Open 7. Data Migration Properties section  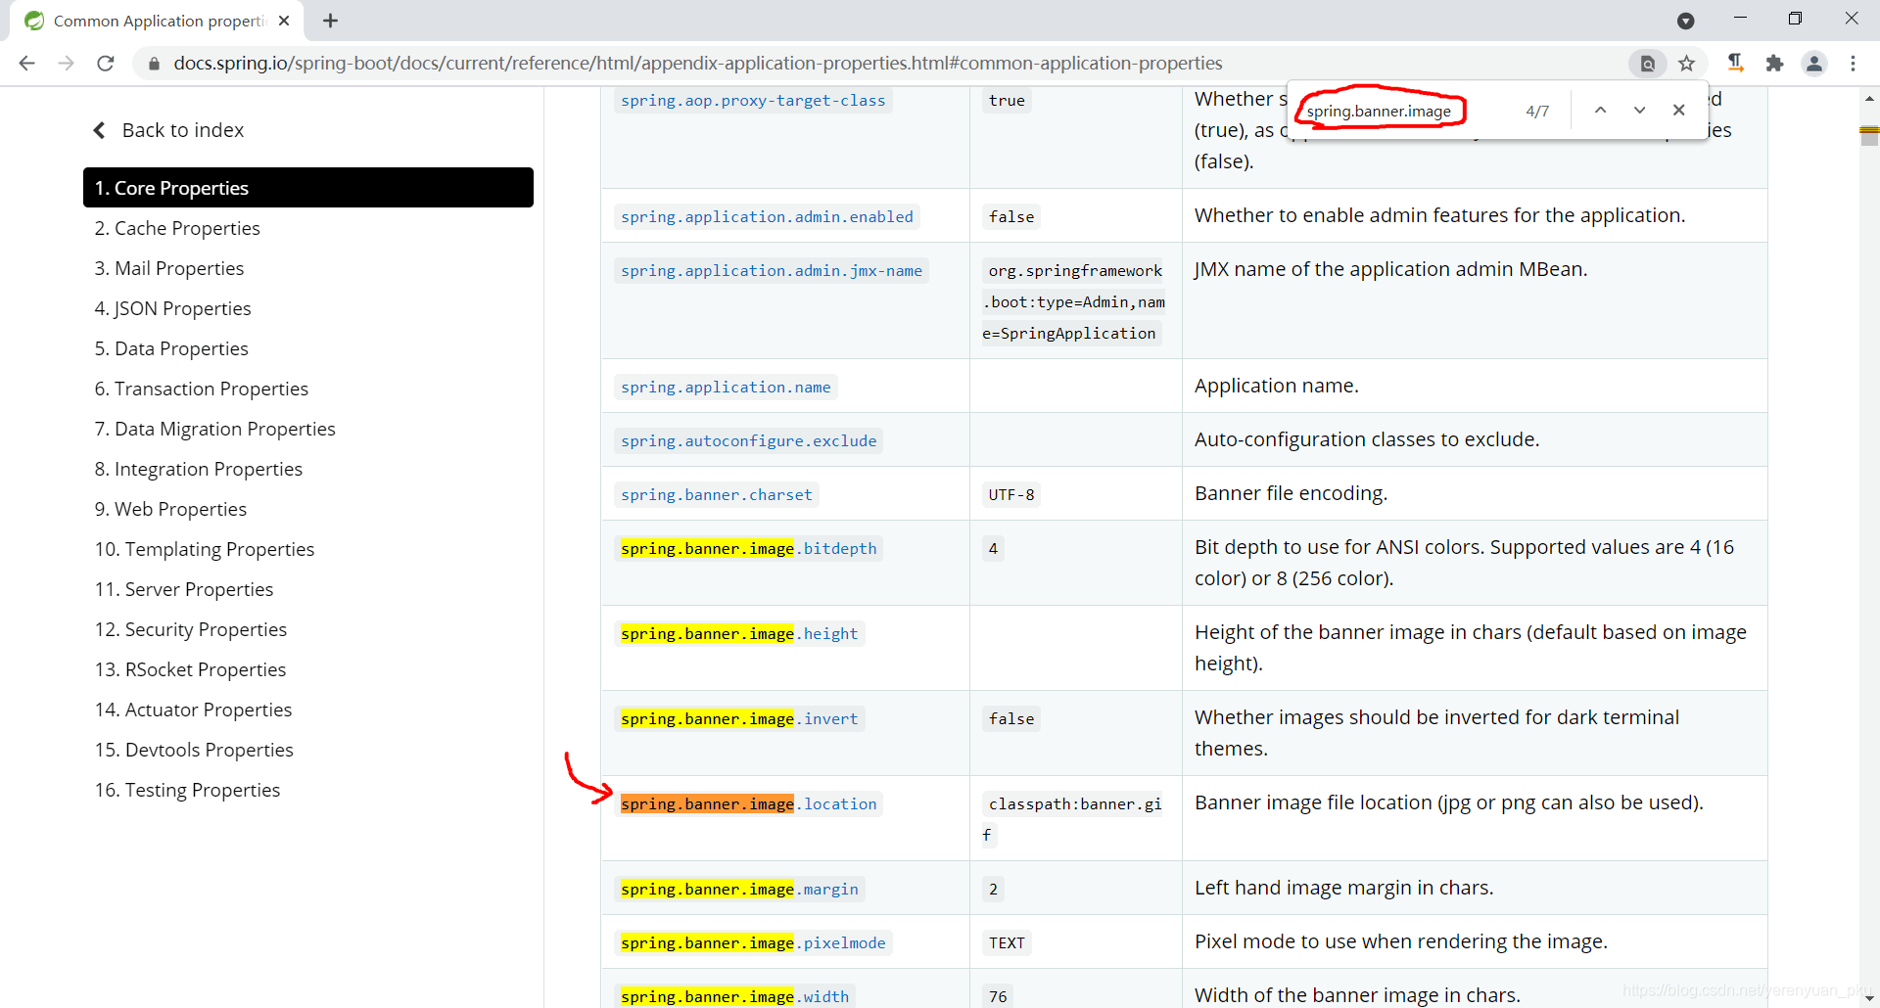click(x=214, y=429)
